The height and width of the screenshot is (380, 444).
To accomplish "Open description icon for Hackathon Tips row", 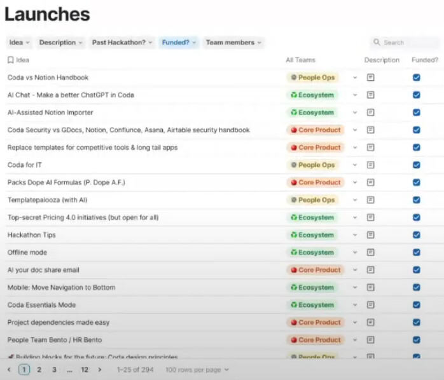I will 371,235.
